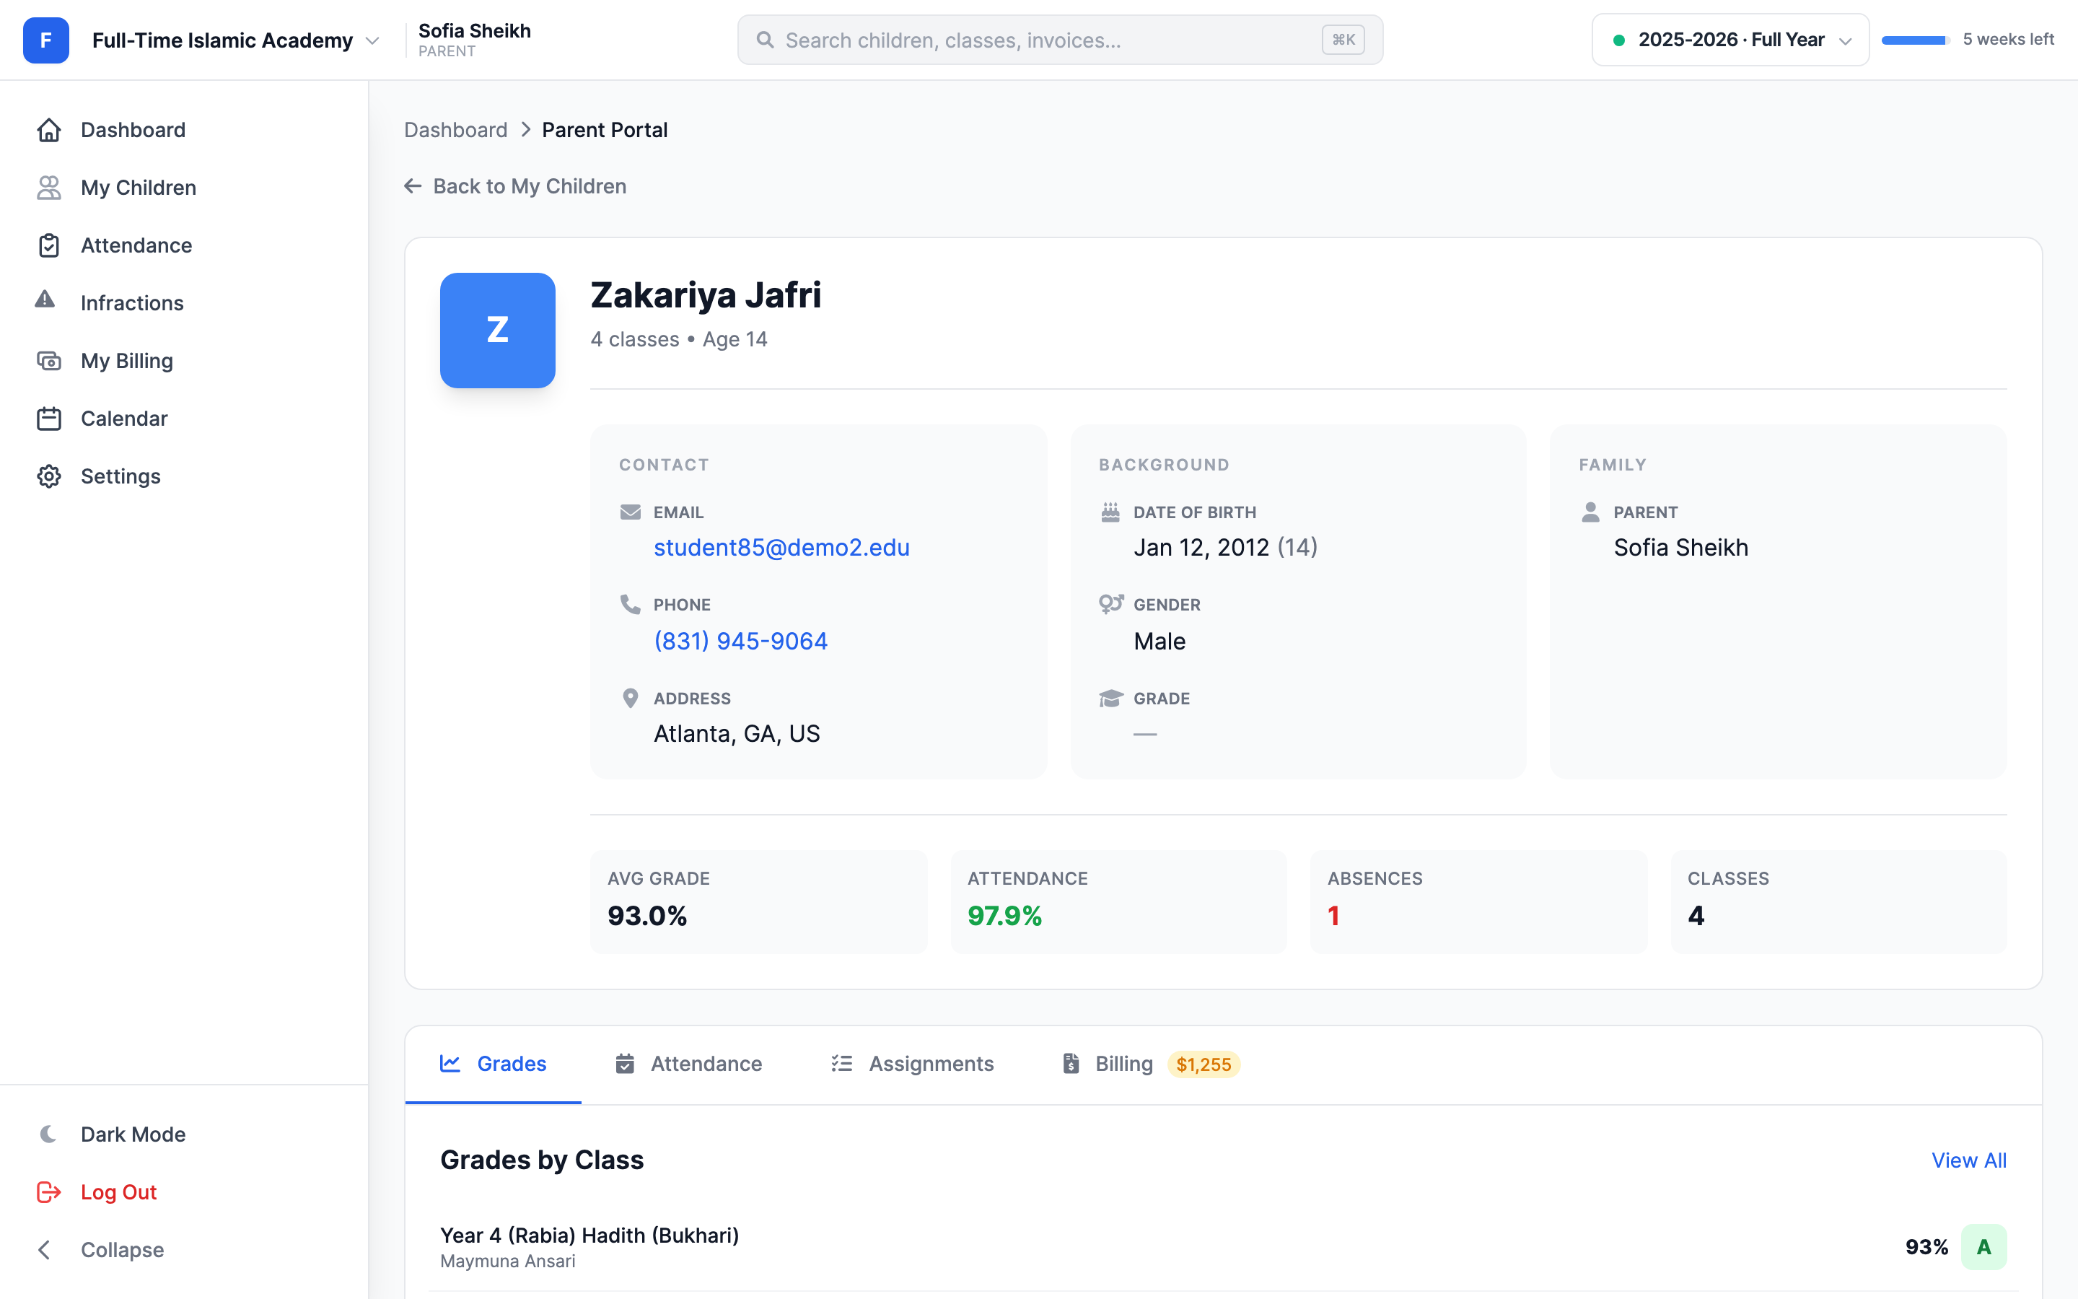This screenshot has width=2078, height=1299.
Task: Click the Assignments tab checklist icon
Action: point(841,1064)
